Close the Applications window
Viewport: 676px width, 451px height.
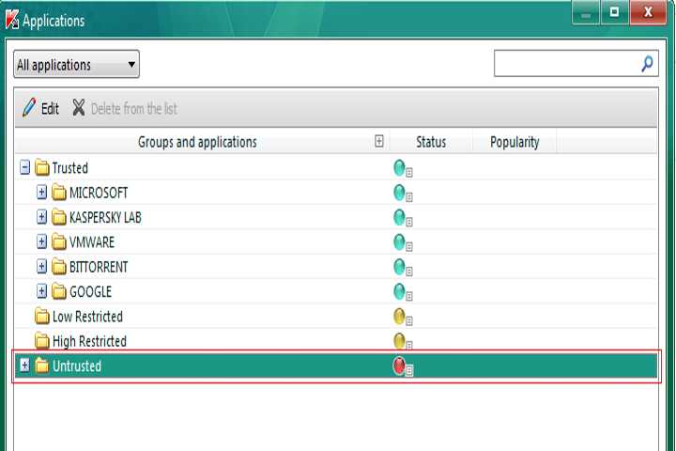pyautogui.click(x=648, y=12)
